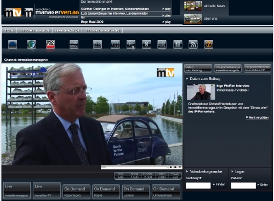This screenshot has height=201, width=274.
Task: Open the RSS feed icon
Action: [193, 44]
